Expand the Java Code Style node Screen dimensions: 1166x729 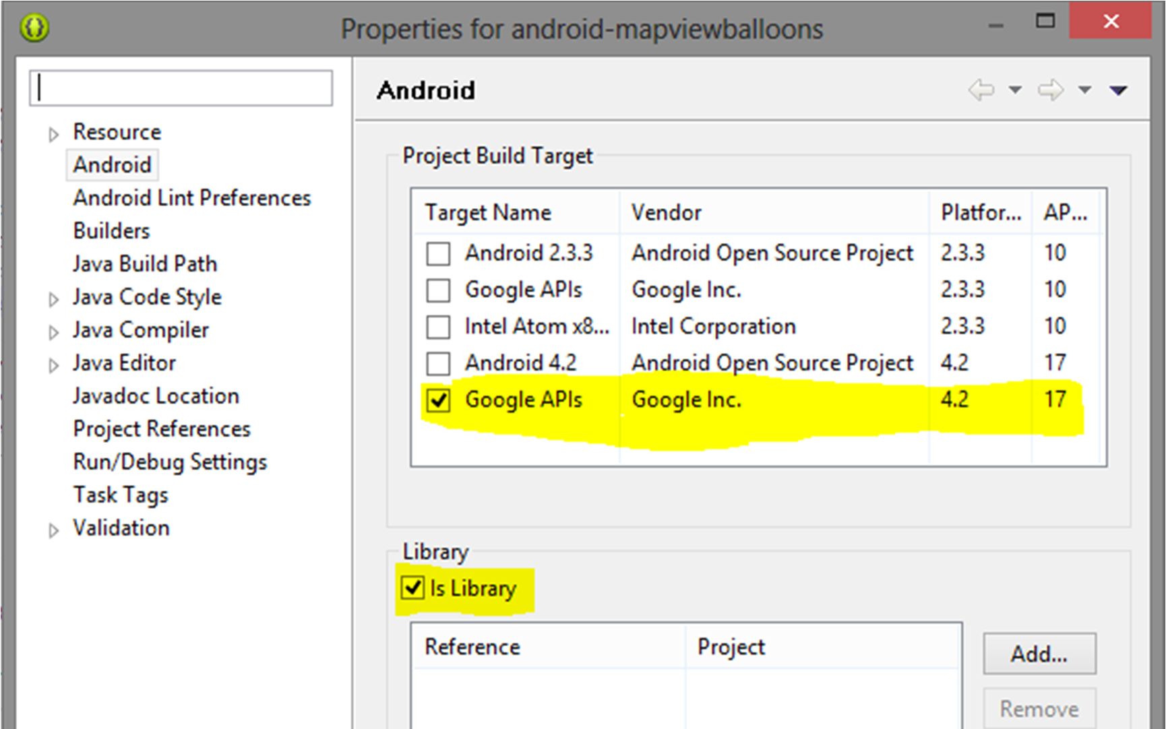pyautogui.click(x=53, y=299)
